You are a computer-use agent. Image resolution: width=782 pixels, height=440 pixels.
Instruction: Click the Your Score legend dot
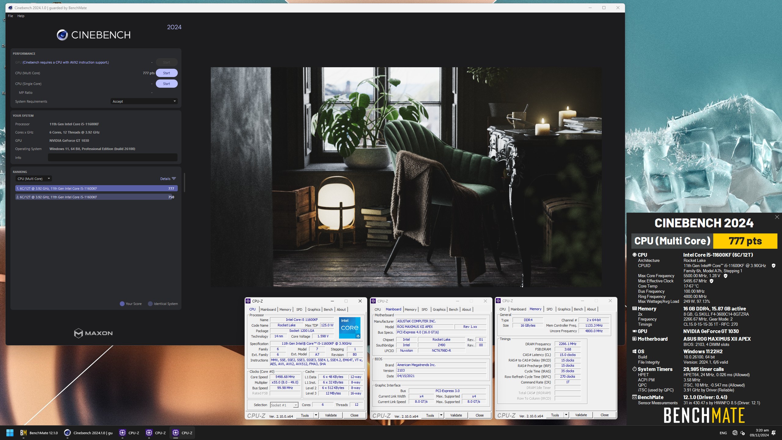[x=122, y=304]
